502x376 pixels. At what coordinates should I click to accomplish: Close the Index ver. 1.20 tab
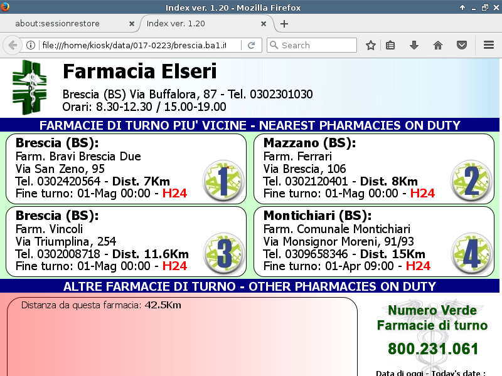click(x=264, y=24)
